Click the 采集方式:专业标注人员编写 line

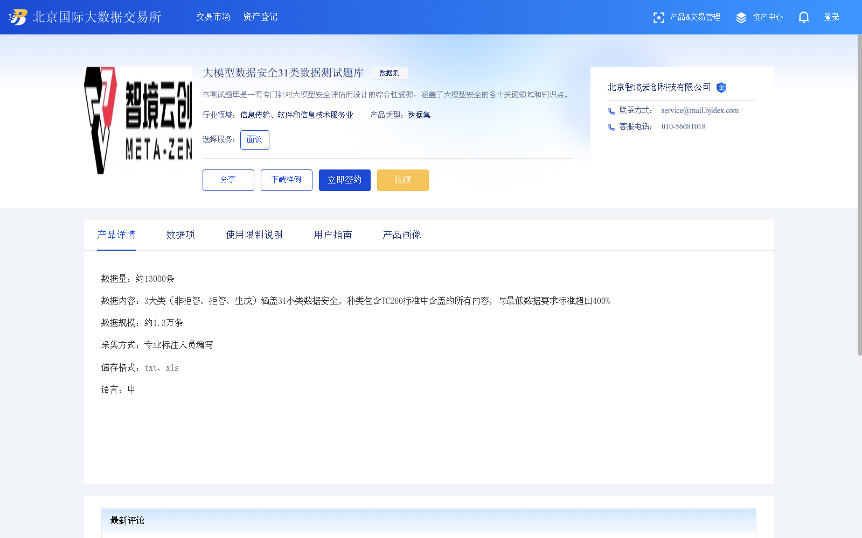point(157,345)
